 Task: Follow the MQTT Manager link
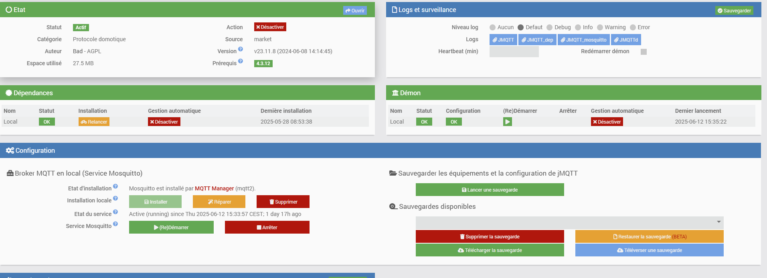[214, 188]
